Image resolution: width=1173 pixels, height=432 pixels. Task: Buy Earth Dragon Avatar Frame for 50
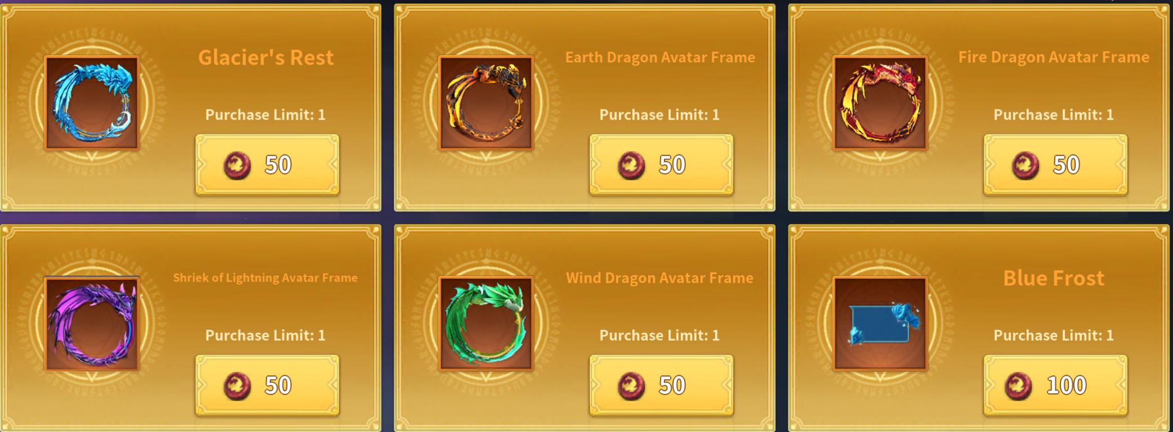pos(662,165)
